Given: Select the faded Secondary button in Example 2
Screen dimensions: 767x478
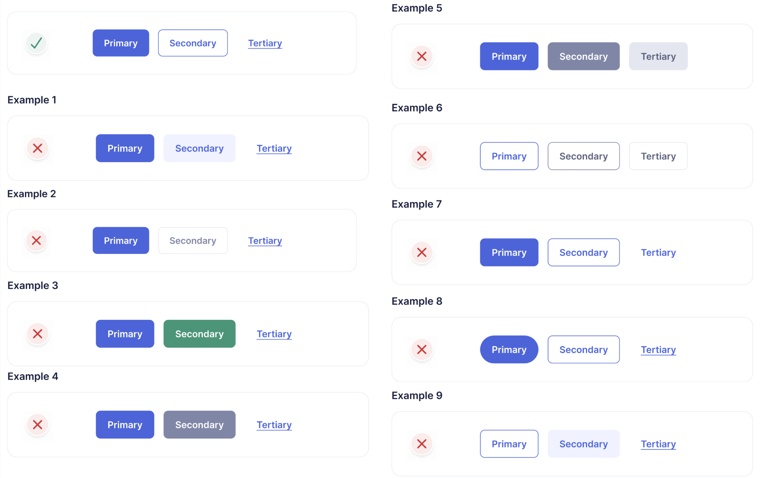Looking at the screenshot, I should click(193, 241).
